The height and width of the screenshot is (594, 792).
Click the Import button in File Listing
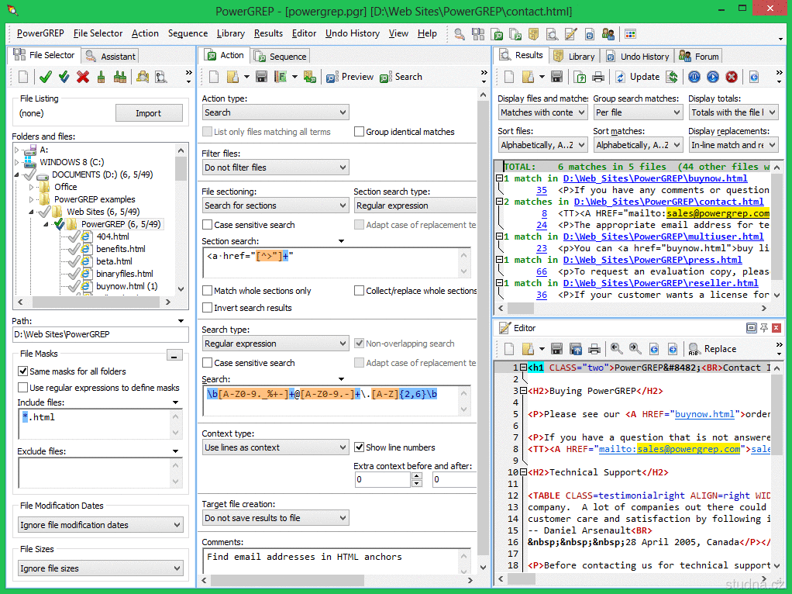click(148, 113)
